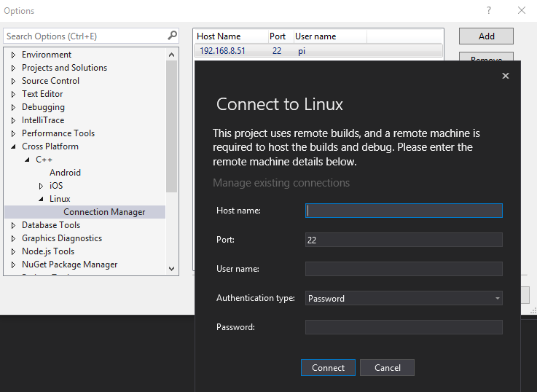Image resolution: width=537 pixels, height=392 pixels.
Task: Select Connection Manager in options tree
Action: point(104,212)
